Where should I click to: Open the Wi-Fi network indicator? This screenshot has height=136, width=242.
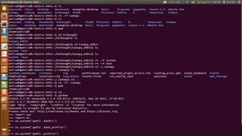pyautogui.click(x=187, y=2)
